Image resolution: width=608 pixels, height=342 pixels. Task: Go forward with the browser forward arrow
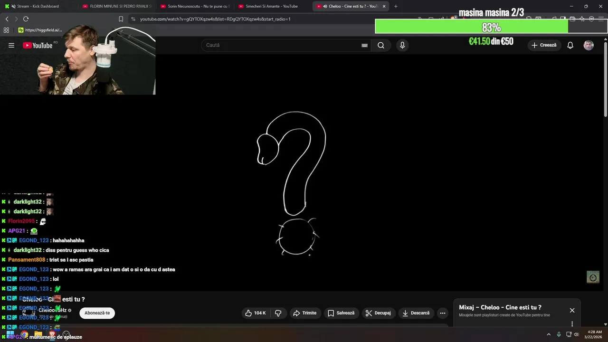[16, 19]
